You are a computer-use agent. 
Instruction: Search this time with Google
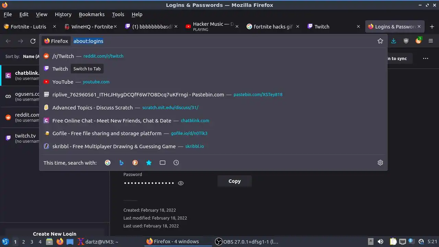[108, 163]
